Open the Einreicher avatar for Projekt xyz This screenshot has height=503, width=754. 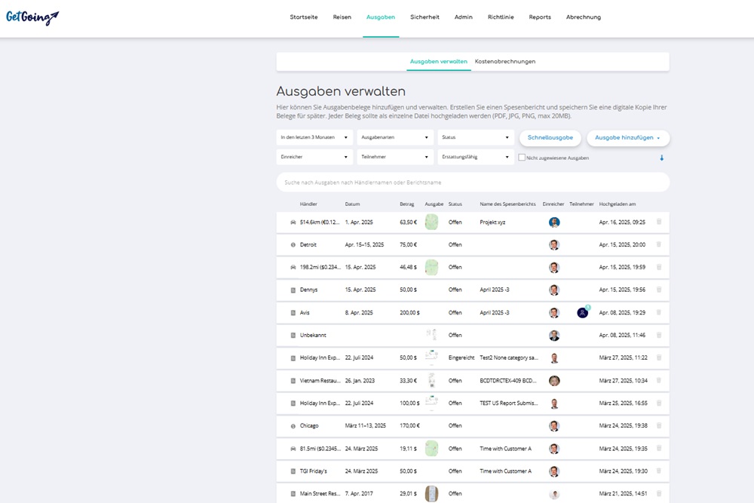point(554,222)
